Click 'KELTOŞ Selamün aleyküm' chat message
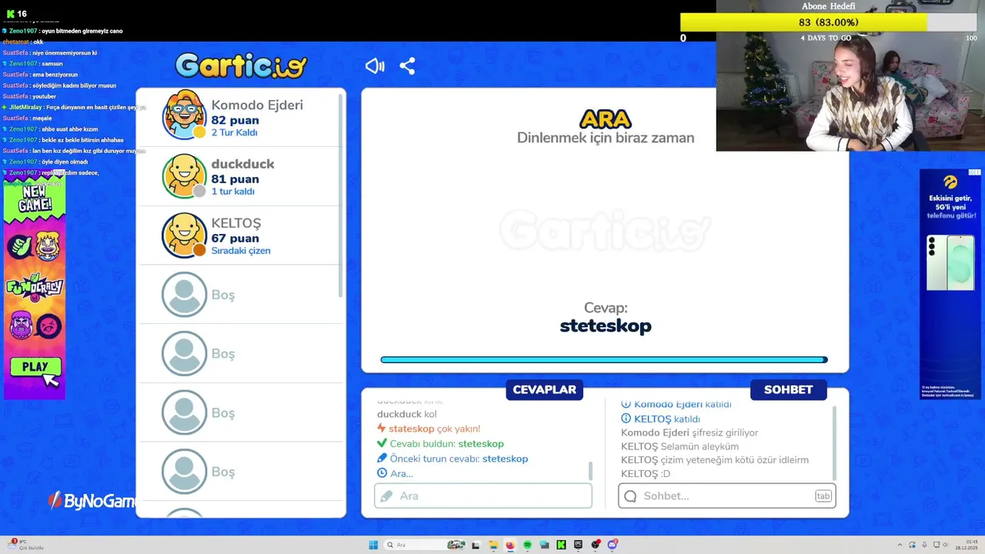 coord(679,446)
